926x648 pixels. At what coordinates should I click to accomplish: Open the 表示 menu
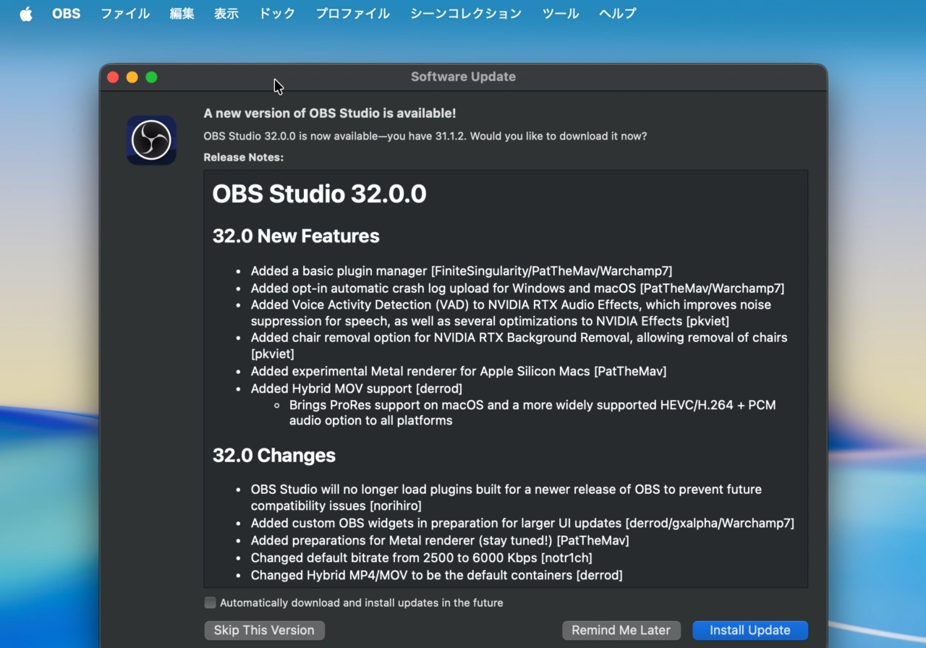(x=226, y=13)
